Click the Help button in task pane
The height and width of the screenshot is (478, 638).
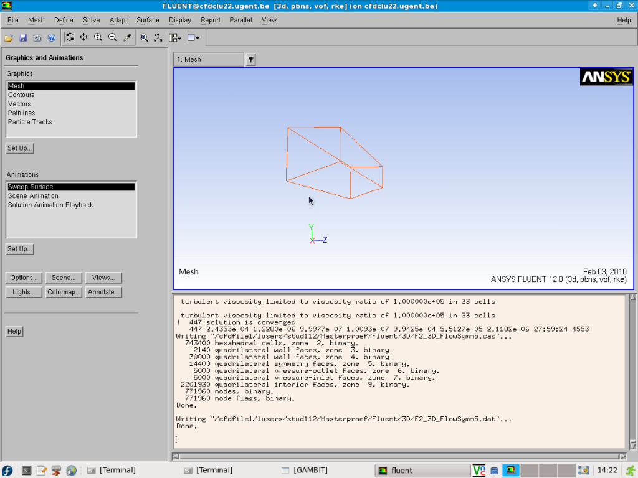[x=14, y=331]
